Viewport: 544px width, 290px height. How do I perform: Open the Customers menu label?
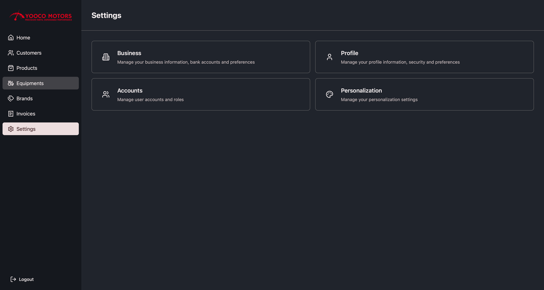click(x=29, y=53)
